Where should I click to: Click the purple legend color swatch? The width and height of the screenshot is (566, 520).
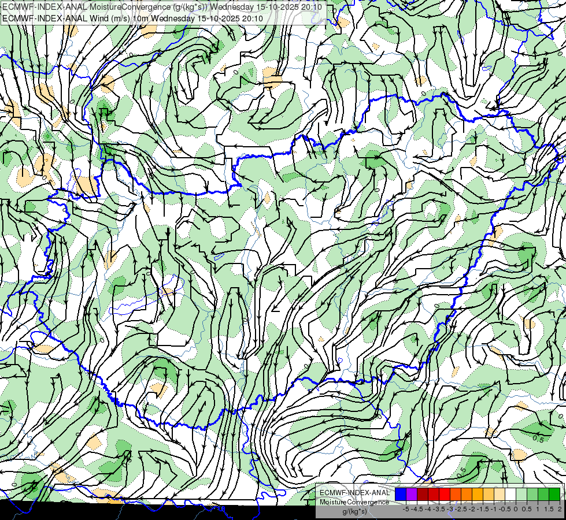tap(412, 494)
